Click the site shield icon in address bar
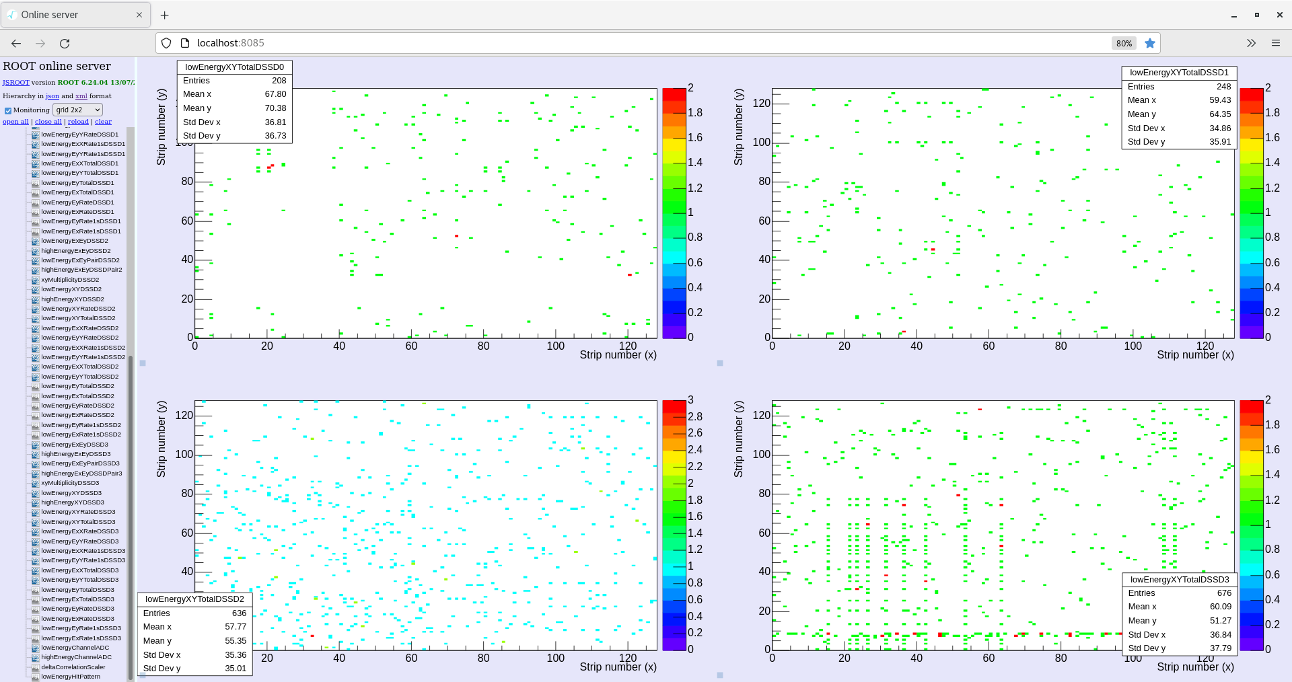This screenshot has height=682, width=1292. [166, 43]
